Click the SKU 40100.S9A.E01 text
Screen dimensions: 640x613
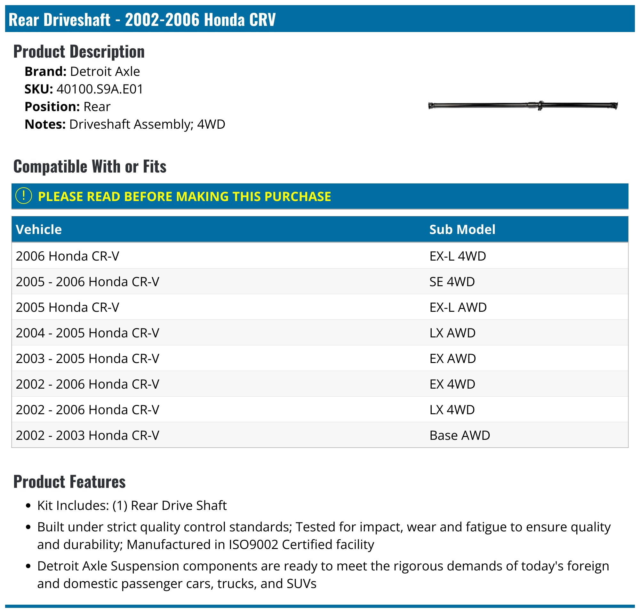click(84, 89)
